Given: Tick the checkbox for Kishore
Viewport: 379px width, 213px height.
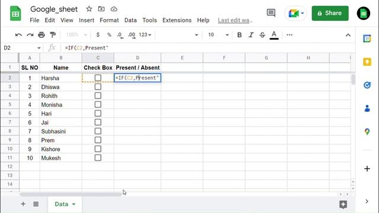Looking at the screenshot, I should point(98,149).
